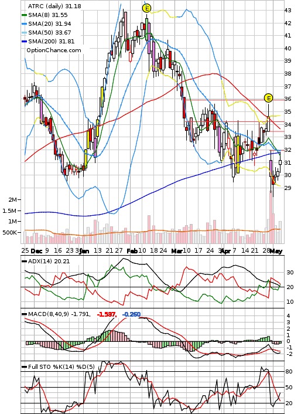Click the red MACD signal value -1.587
This screenshot has height=414, width=308.
pos(106,314)
